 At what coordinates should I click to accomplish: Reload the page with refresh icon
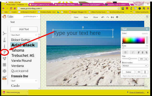(11, 8)
